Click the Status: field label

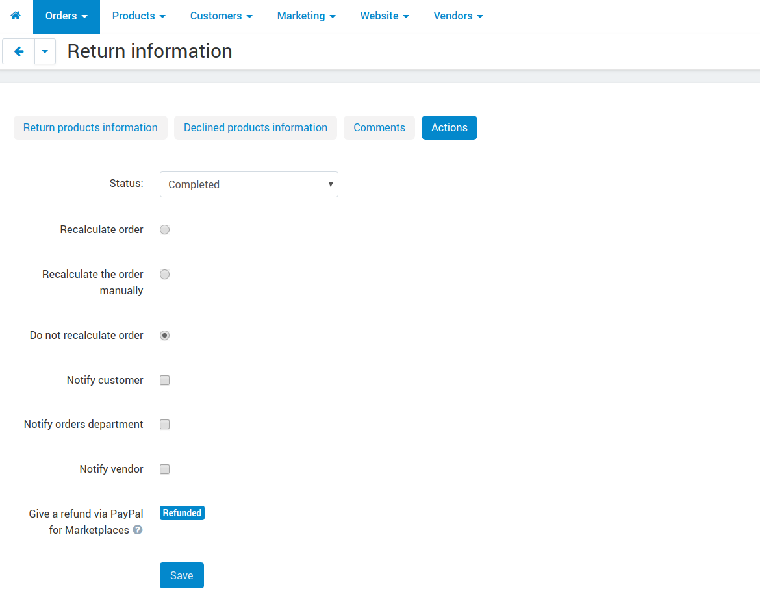127,183
